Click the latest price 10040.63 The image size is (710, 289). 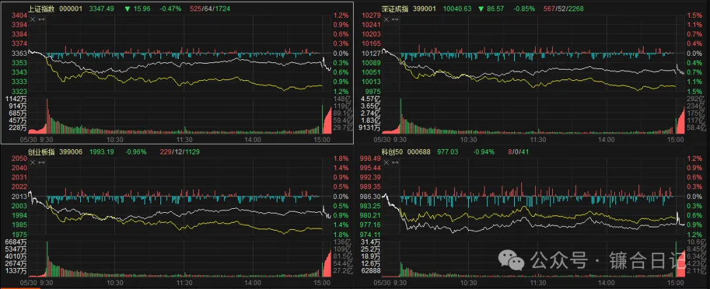point(456,8)
